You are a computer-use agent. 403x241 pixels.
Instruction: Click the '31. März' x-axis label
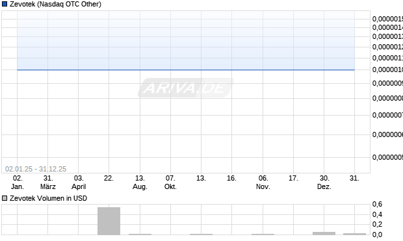point(48,182)
